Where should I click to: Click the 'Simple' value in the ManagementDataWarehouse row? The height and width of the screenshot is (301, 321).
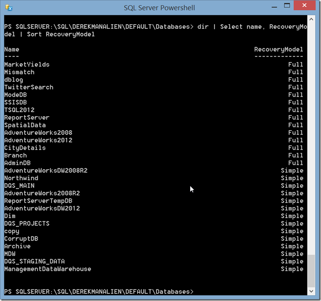click(292, 269)
